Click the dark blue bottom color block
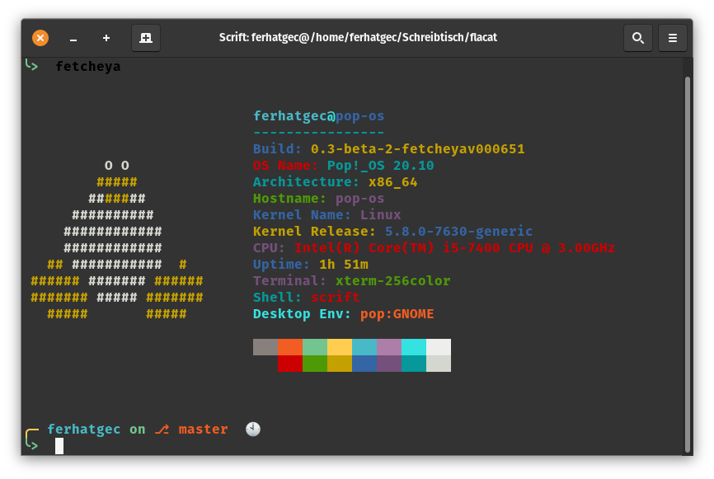 364,364
